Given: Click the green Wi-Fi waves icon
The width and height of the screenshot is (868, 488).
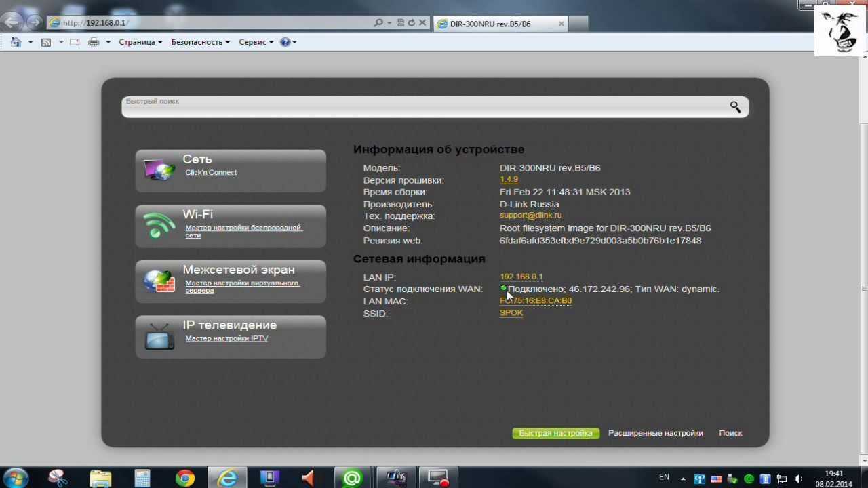Looking at the screenshot, I should coord(159,225).
